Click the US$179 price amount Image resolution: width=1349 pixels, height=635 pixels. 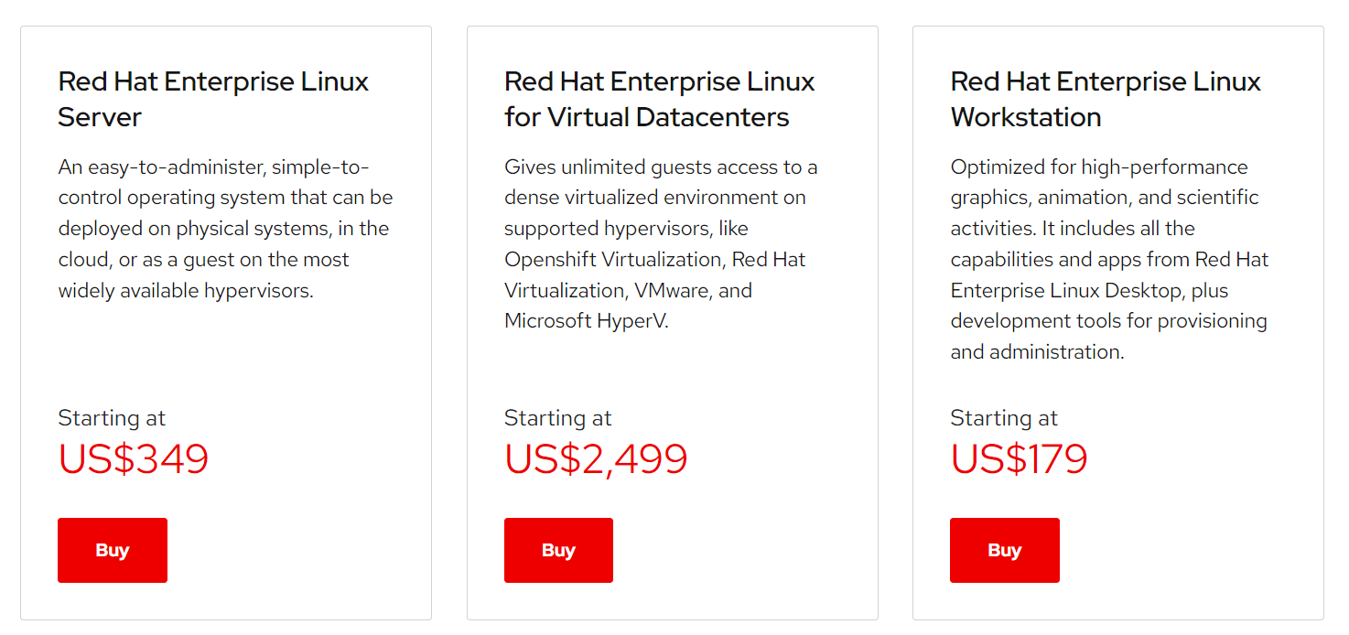[1019, 458]
